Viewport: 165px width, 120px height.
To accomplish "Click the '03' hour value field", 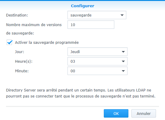I will [97, 61].
